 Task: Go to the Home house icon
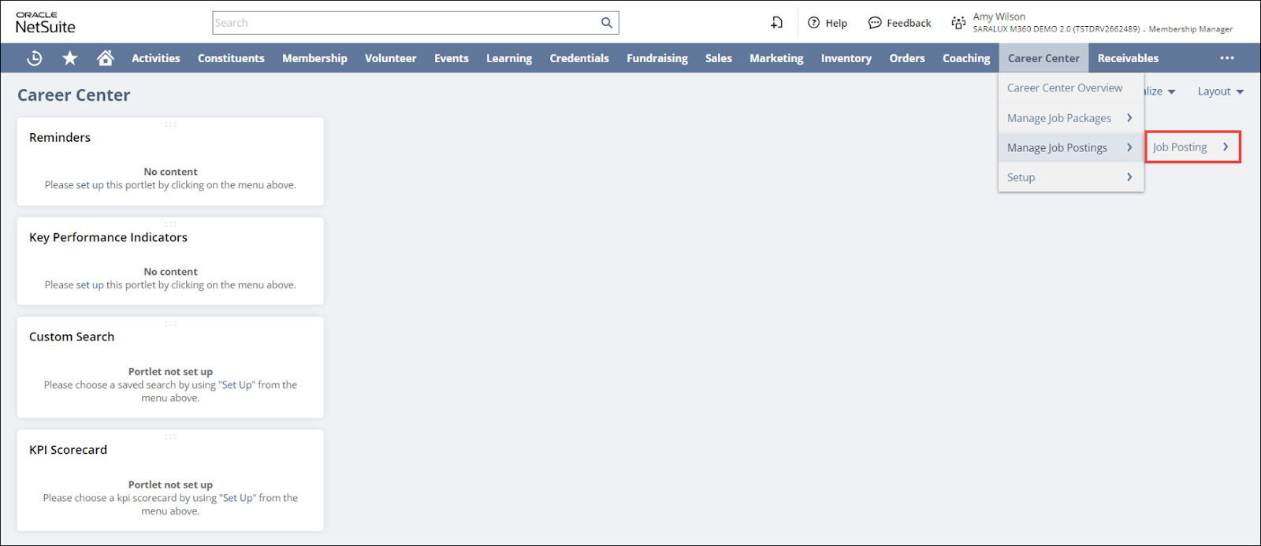point(105,58)
